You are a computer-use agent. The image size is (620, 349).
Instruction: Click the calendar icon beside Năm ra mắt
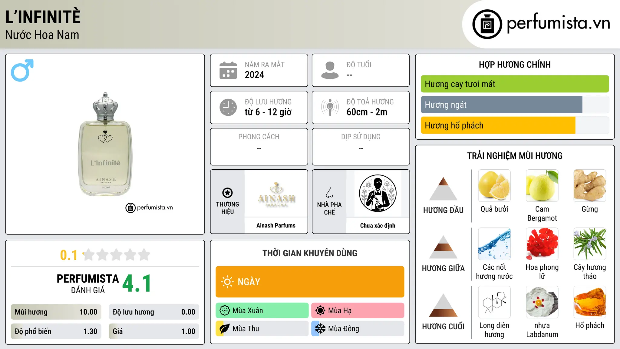coord(228,70)
